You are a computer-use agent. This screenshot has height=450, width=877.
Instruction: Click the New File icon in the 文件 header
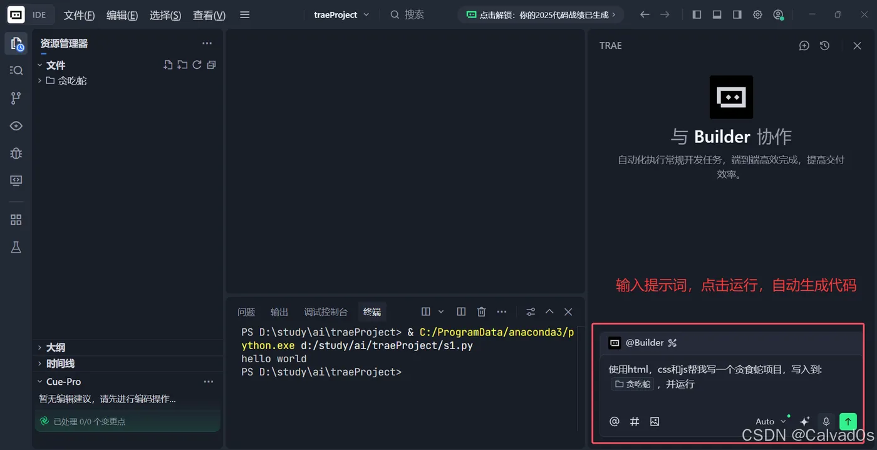168,65
